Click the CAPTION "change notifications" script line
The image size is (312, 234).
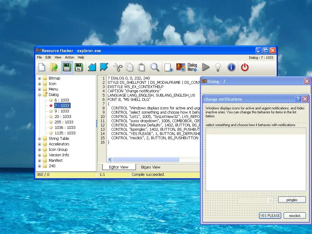point(134,91)
